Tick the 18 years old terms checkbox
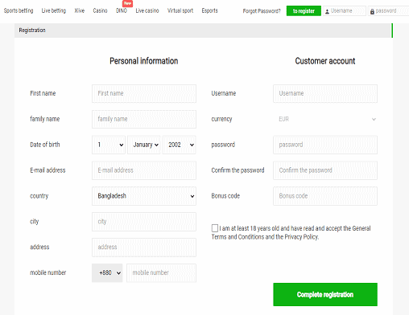 coord(215,228)
